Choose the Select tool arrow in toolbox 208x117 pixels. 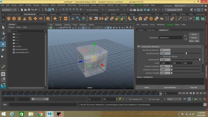click(3, 27)
